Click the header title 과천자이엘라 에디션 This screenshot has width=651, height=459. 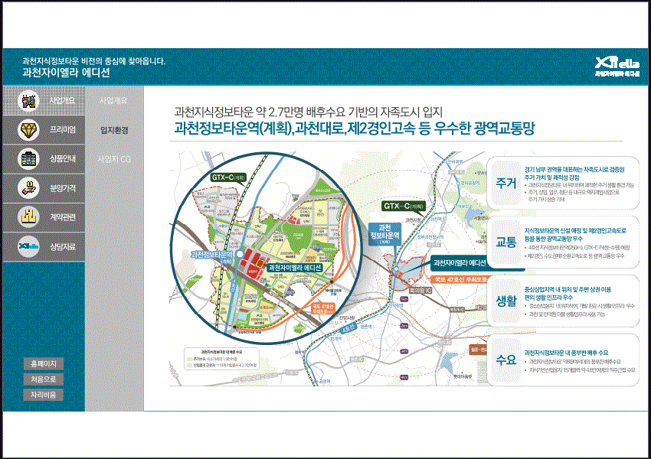point(66,73)
